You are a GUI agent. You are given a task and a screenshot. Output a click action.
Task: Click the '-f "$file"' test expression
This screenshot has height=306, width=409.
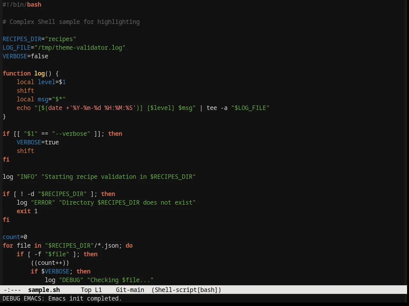52,254
